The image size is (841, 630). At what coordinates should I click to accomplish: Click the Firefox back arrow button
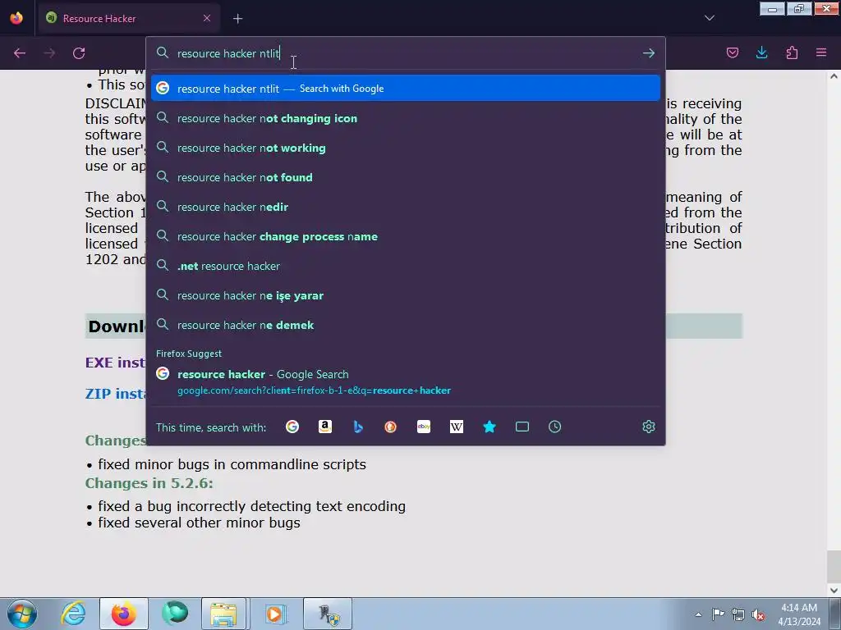[x=20, y=53]
